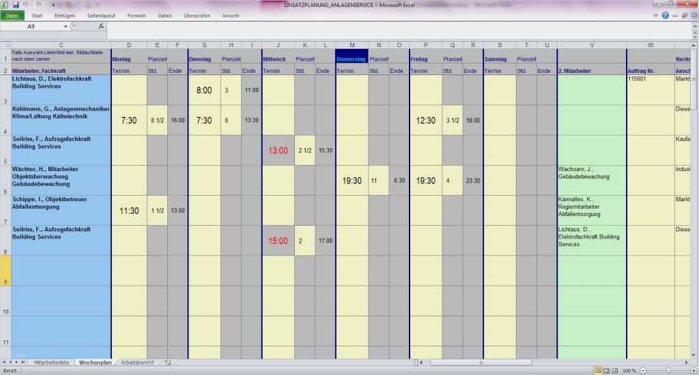Open the Arbeitsbericht sheet tab
This screenshot has height=375, width=699.
(137, 363)
